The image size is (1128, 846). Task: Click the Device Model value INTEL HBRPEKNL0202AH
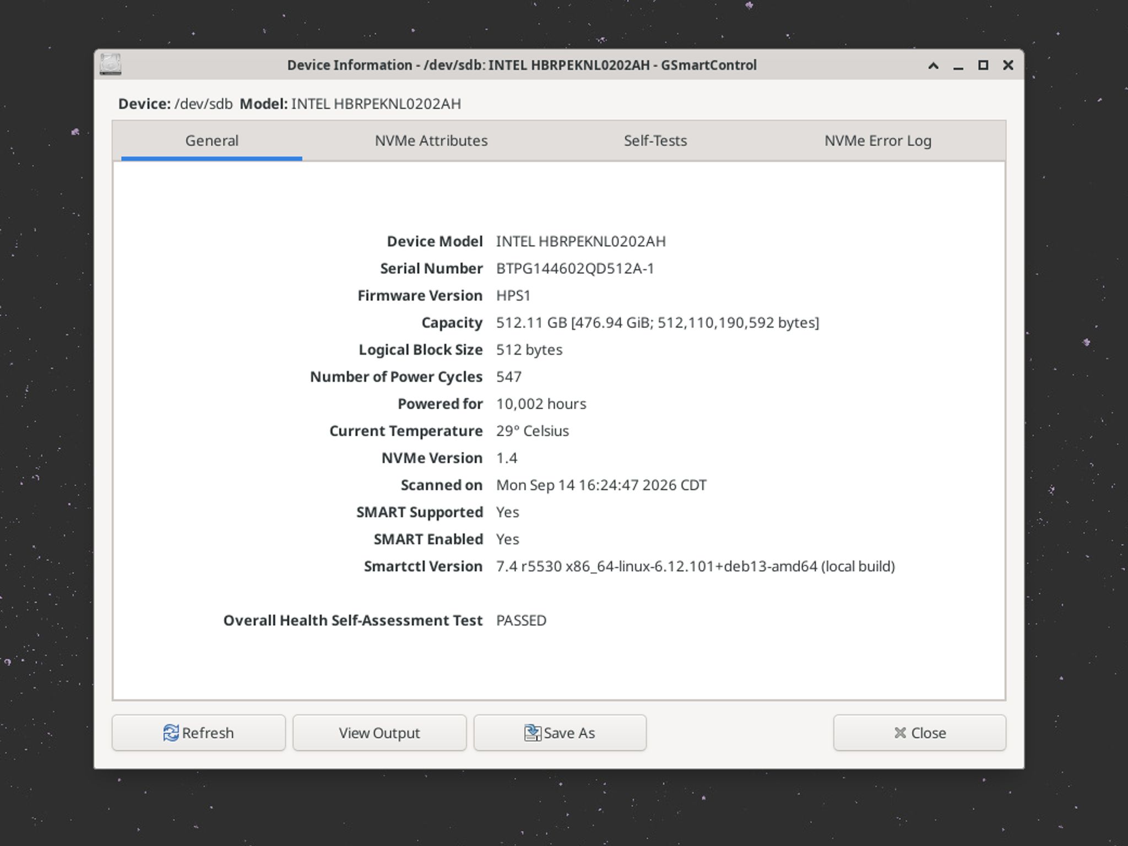[581, 241]
